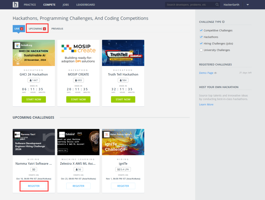Viewport: 265px width, 200px height.
Task: Open the Learn More link
Action: point(206,105)
